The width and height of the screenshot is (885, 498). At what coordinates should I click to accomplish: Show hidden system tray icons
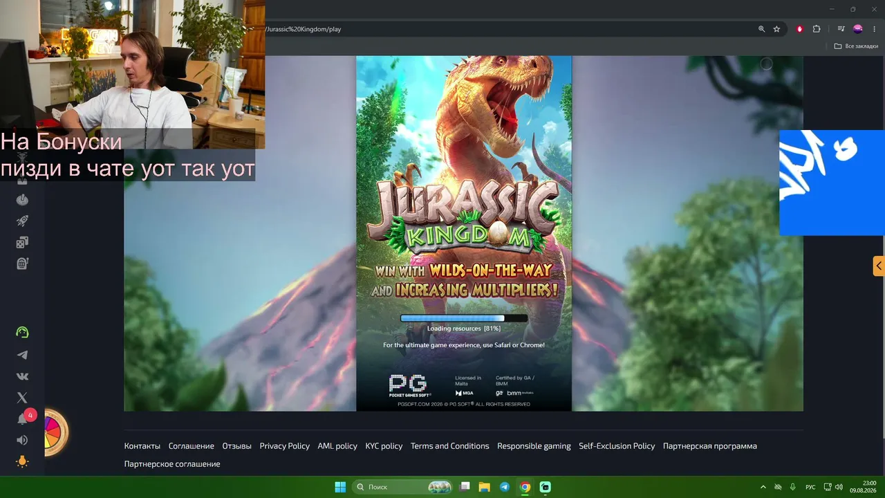763,487
